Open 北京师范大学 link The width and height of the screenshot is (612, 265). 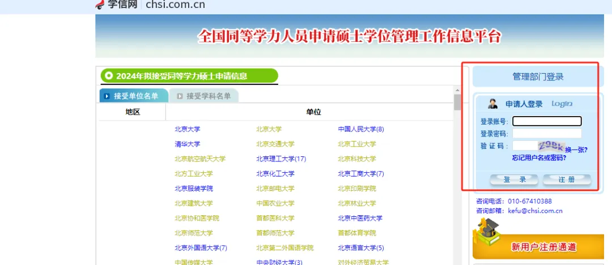point(194,233)
